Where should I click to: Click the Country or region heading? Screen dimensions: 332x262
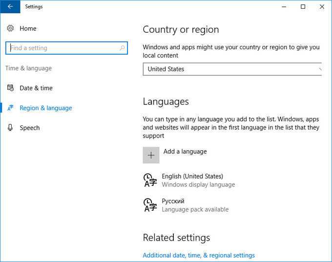pos(181,30)
